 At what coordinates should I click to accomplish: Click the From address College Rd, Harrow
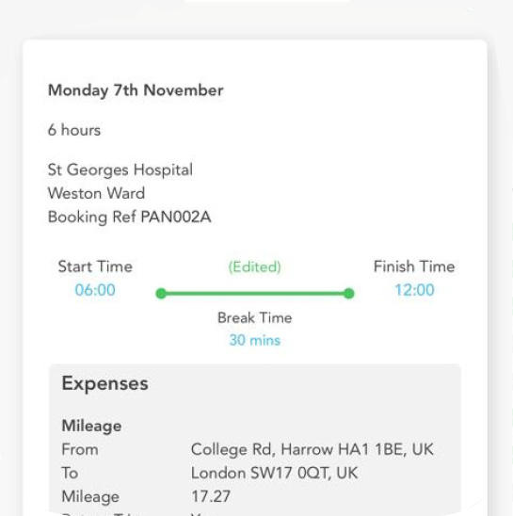pyautogui.click(x=312, y=449)
